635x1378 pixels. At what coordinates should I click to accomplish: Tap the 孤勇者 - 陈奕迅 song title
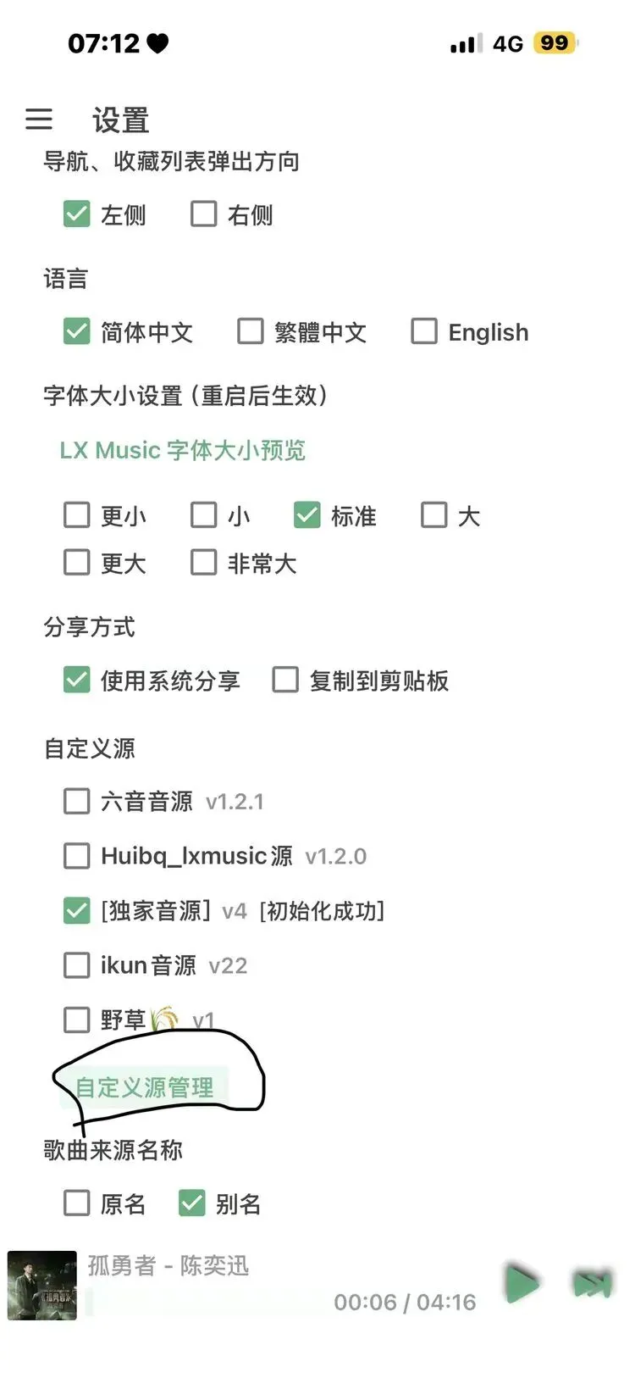pos(168,1265)
